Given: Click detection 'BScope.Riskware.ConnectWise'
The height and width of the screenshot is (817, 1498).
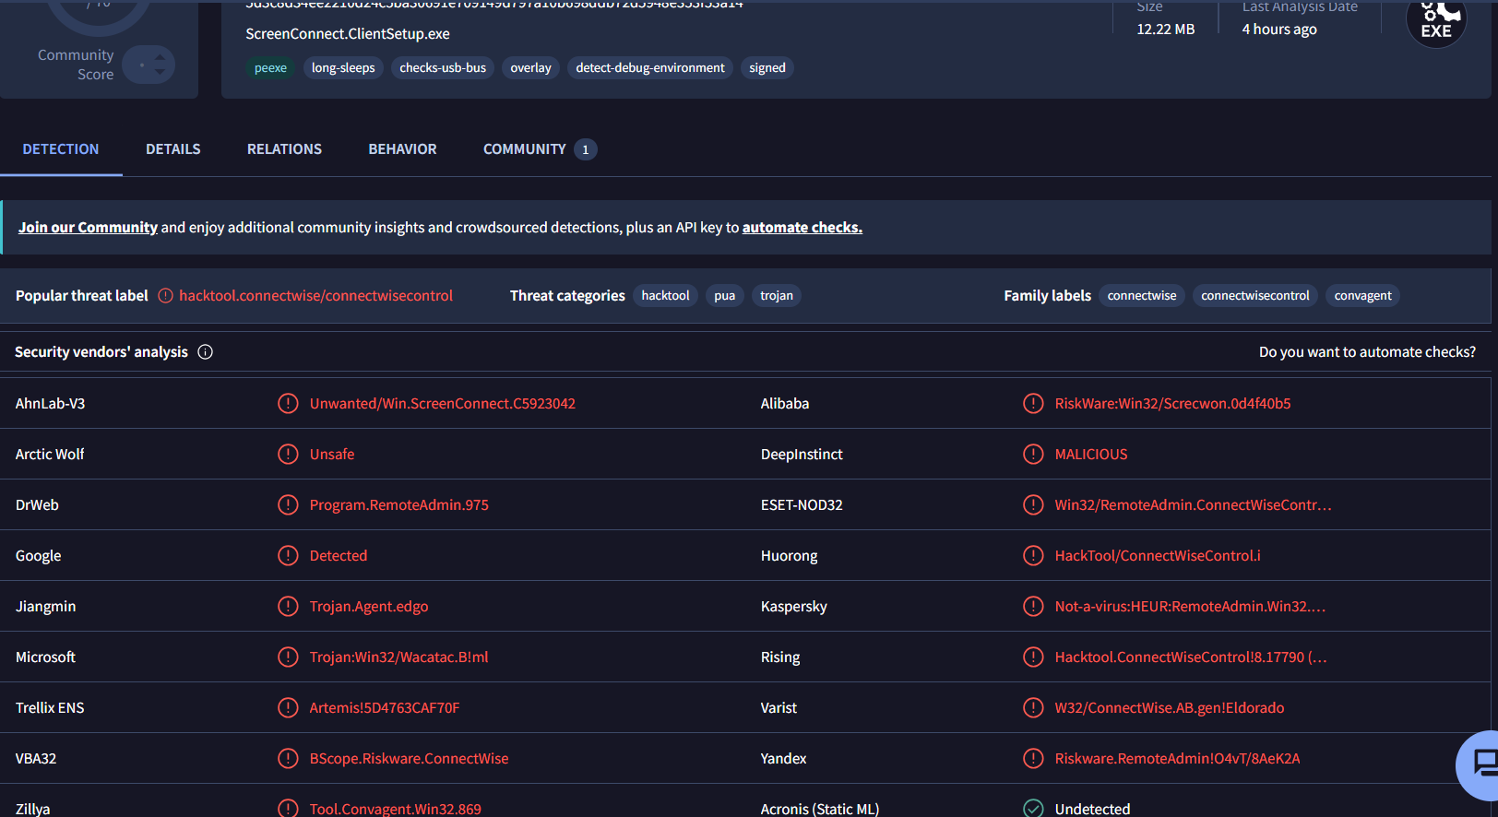Looking at the screenshot, I should [x=410, y=759].
